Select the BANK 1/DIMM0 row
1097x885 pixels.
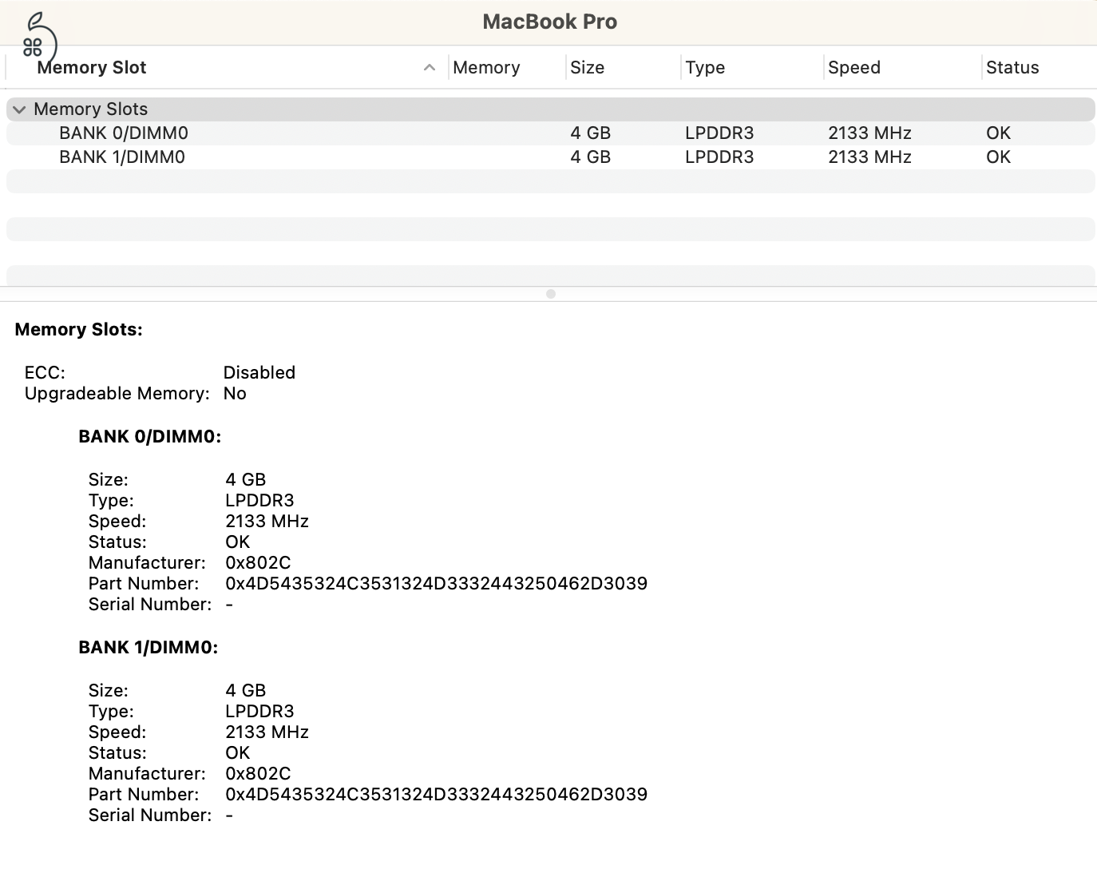click(121, 157)
